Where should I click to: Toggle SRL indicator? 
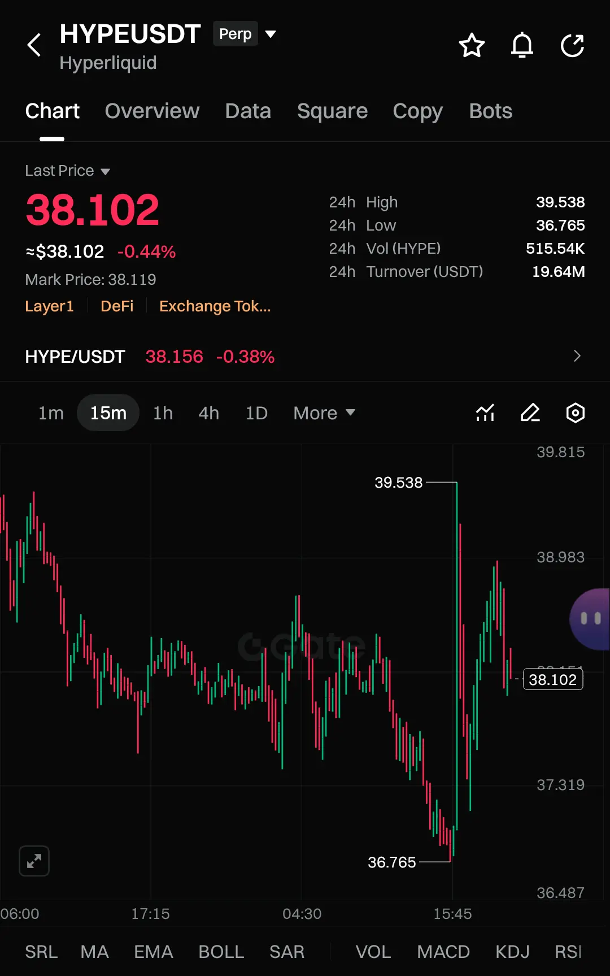click(41, 952)
